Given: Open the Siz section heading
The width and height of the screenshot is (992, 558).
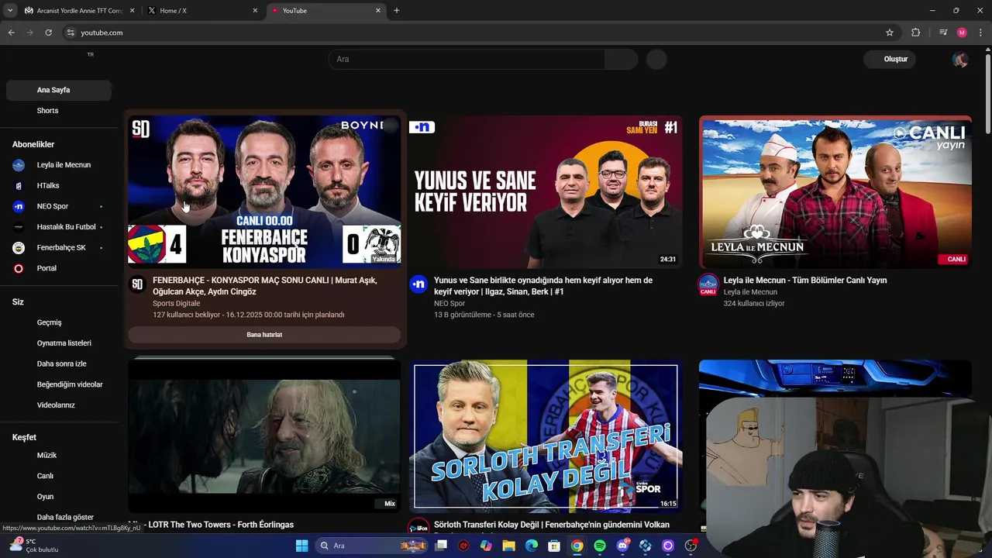Looking at the screenshot, I should [18, 301].
